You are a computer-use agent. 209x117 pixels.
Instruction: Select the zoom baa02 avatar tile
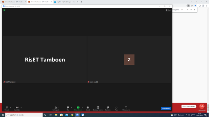pyautogui.click(x=129, y=59)
